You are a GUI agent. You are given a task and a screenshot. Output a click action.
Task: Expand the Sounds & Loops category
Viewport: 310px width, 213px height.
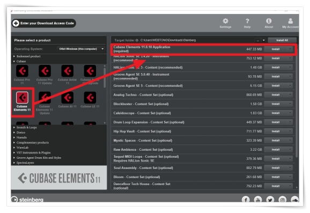(14, 127)
